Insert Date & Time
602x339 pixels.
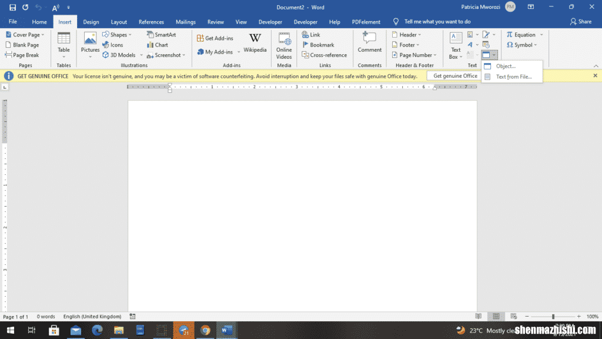tap(486, 45)
